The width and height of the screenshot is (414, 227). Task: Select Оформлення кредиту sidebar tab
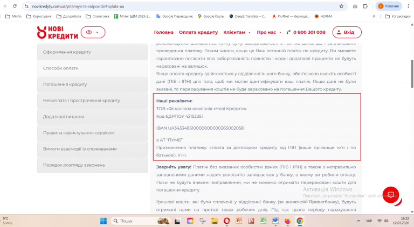tap(92, 52)
